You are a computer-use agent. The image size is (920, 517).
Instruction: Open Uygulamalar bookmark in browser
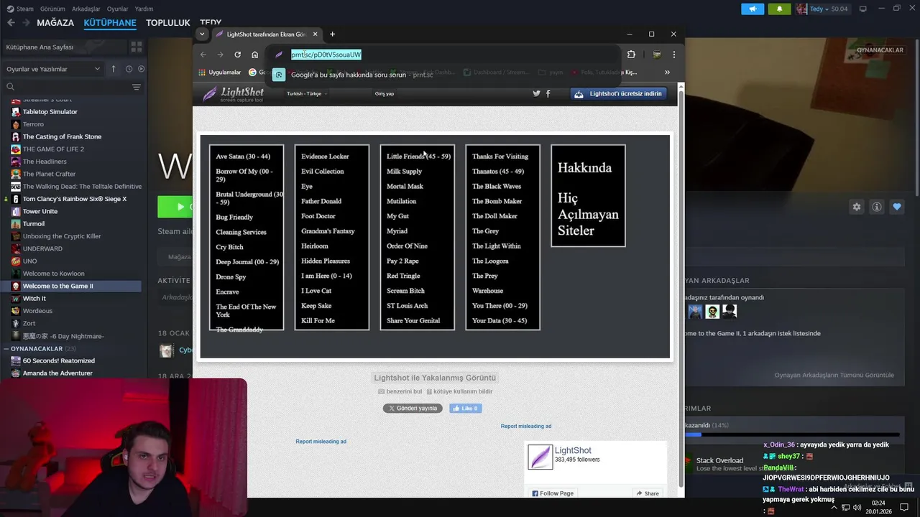pyautogui.click(x=220, y=73)
